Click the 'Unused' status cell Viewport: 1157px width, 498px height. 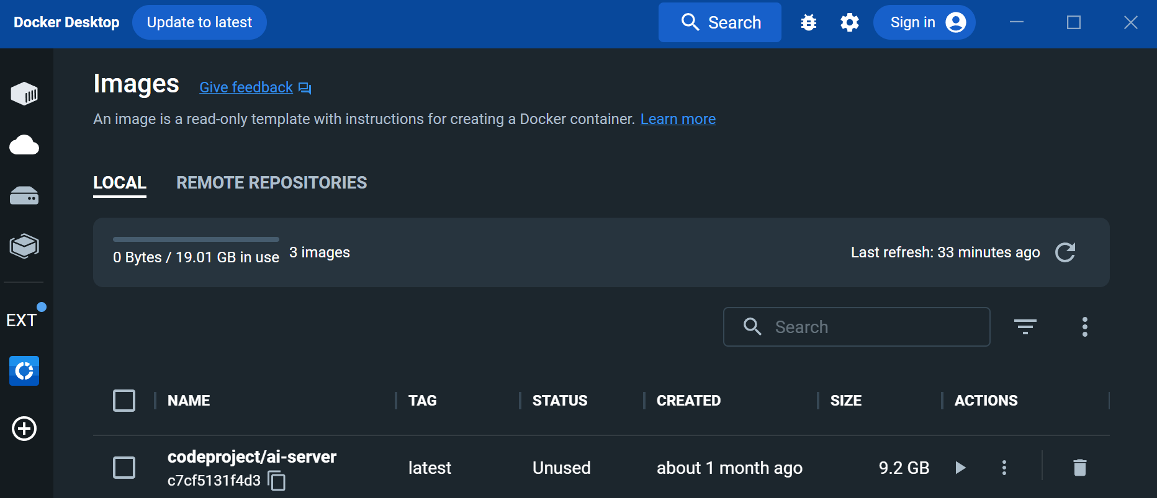(x=562, y=468)
